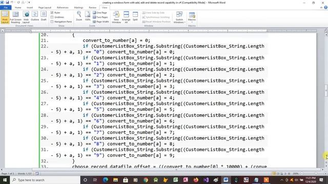Click the vertical scrollbar thumb
The height and width of the screenshot is (184, 328).
(326, 90)
